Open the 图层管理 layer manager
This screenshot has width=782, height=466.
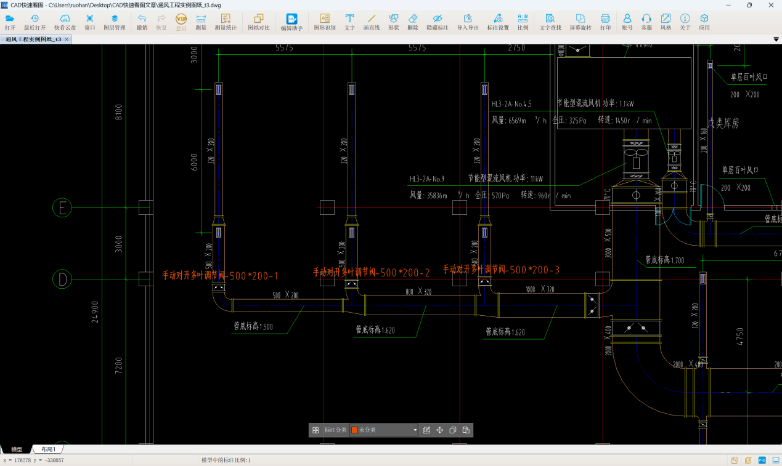114,22
